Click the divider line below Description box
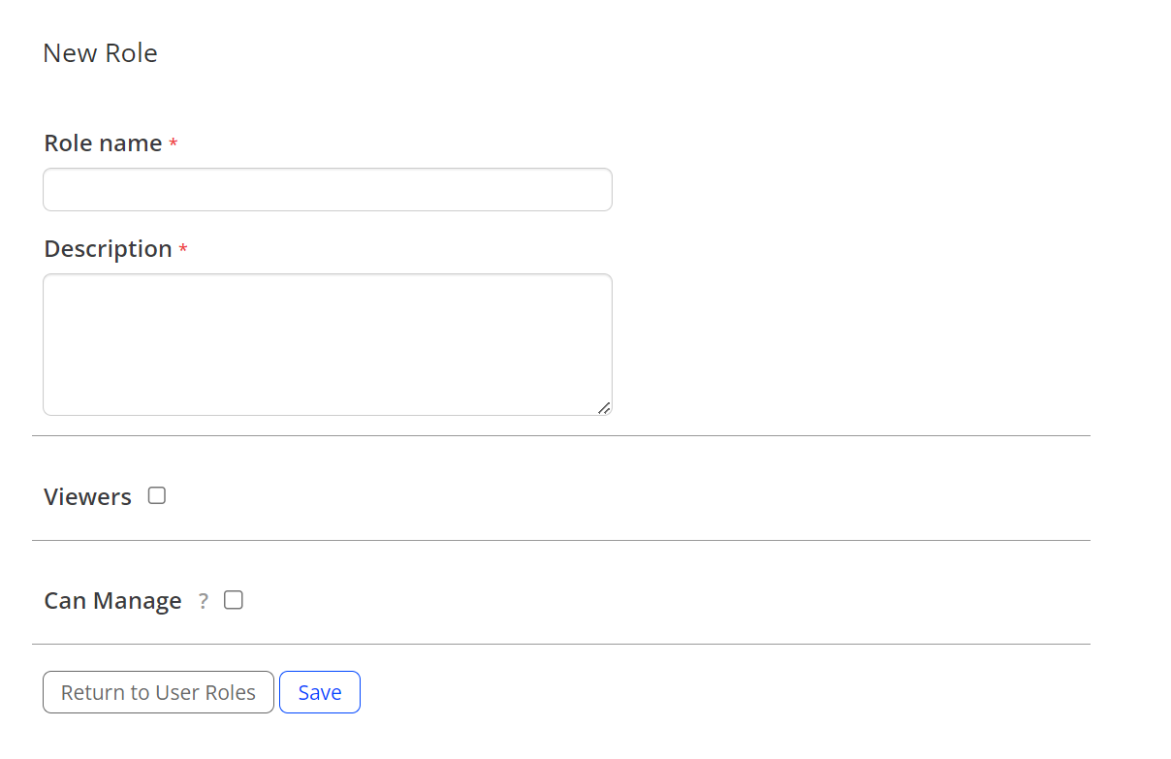 pos(560,436)
